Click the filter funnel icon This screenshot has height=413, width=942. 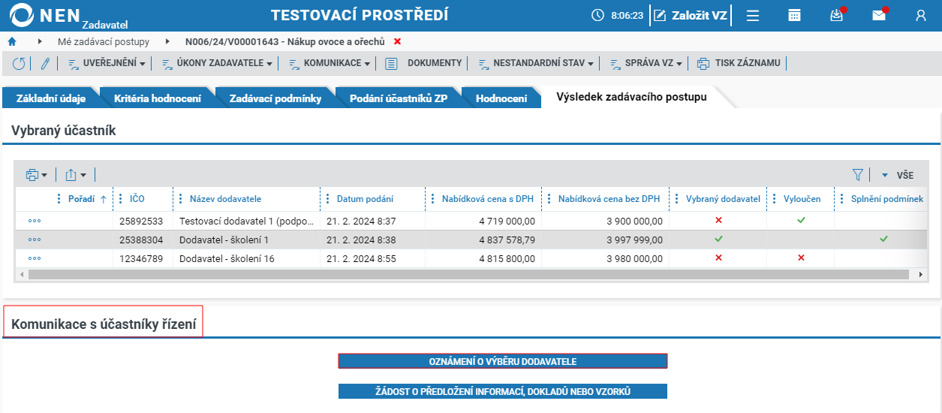click(858, 175)
